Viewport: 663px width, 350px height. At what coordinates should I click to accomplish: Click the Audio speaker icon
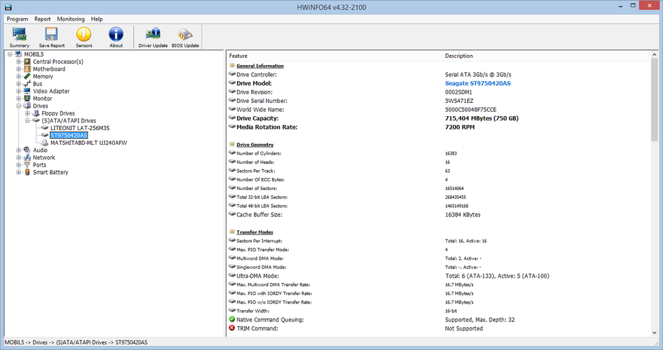pos(27,150)
